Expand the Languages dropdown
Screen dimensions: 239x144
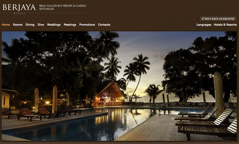(204, 25)
